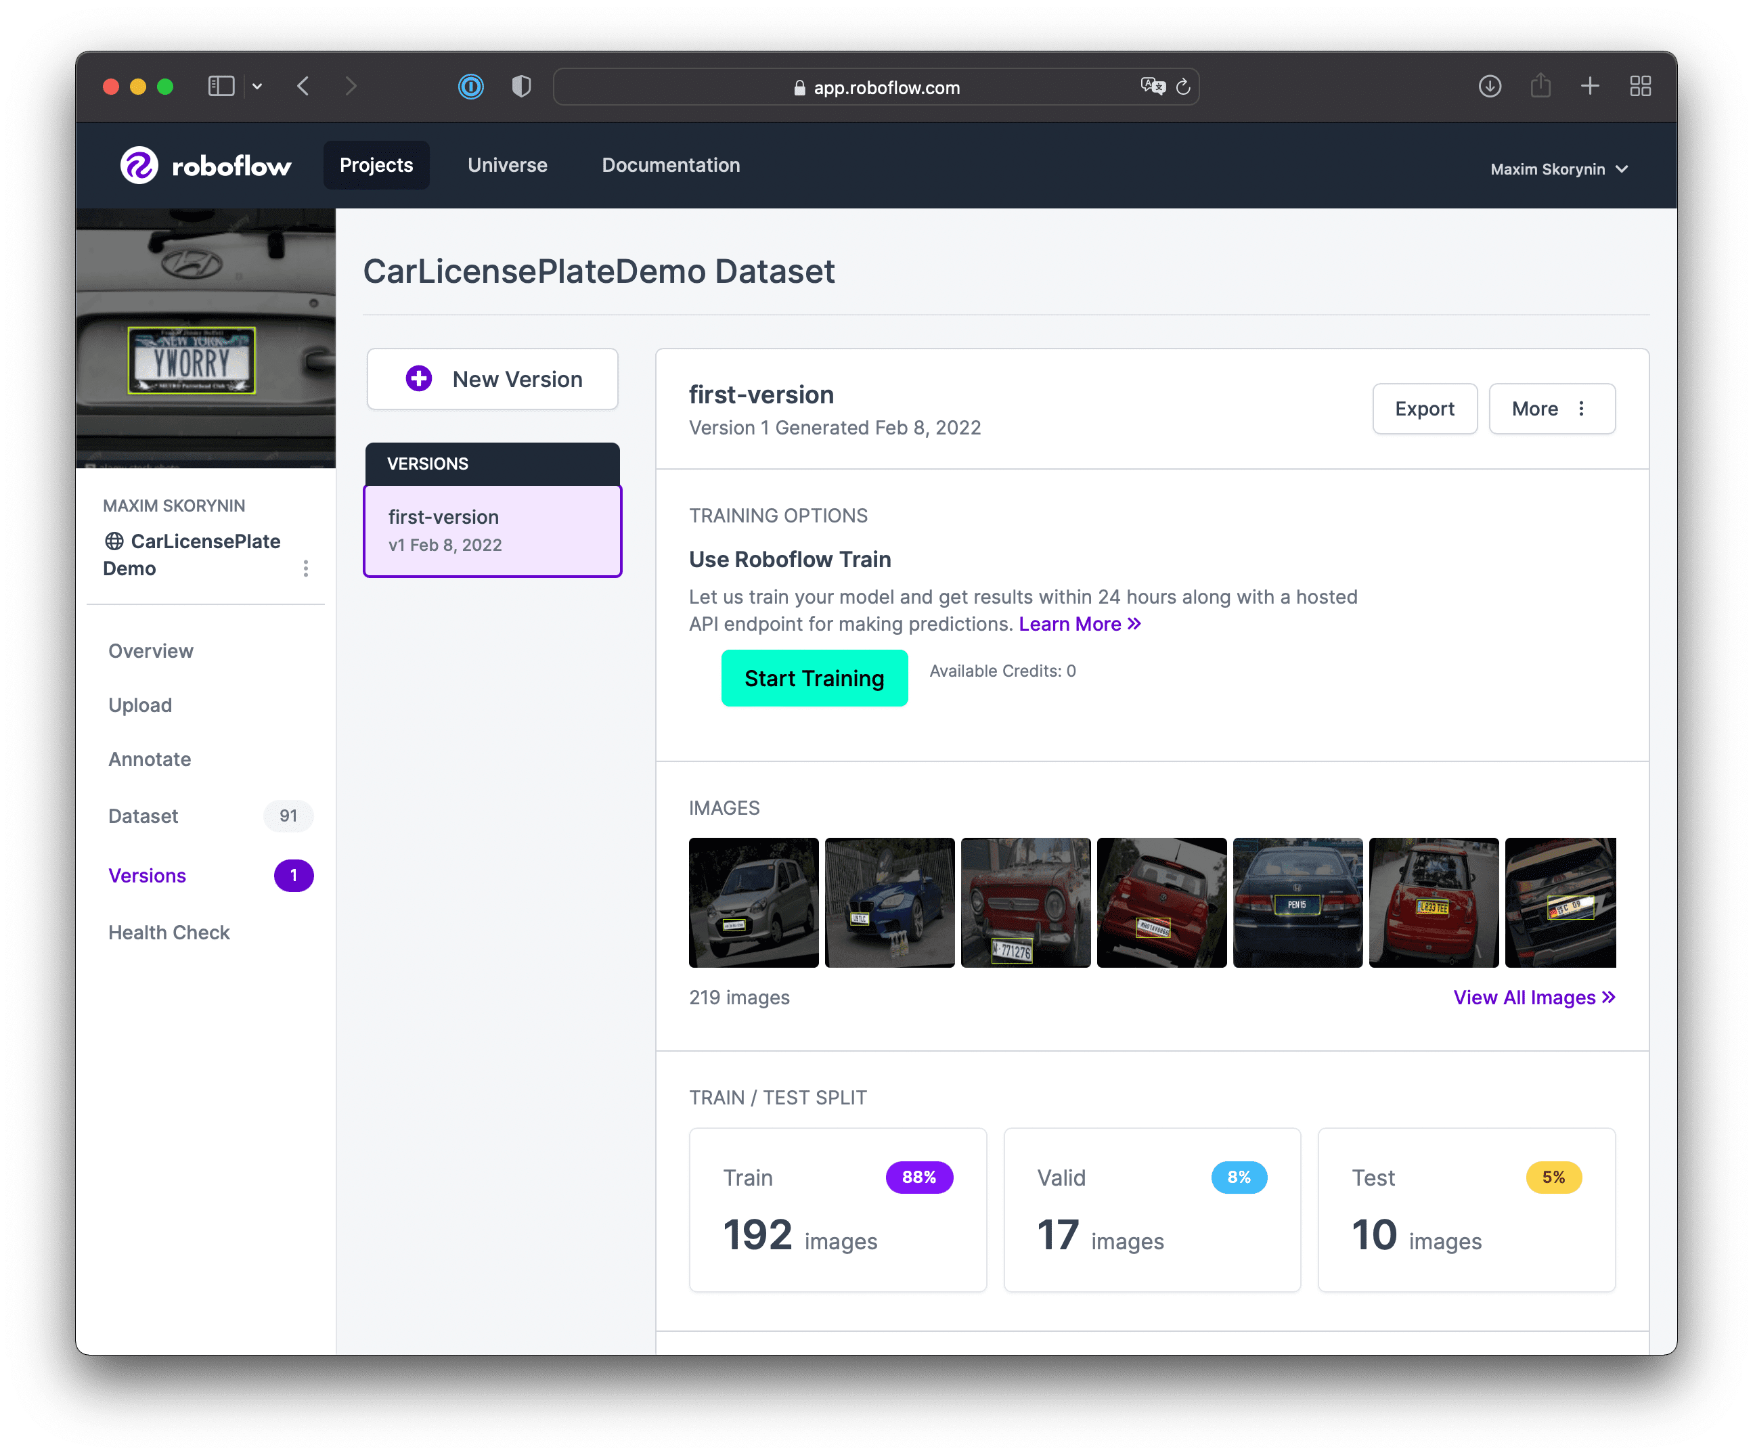Follow the View All Images link
The height and width of the screenshot is (1455, 1753).
click(1534, 998)
